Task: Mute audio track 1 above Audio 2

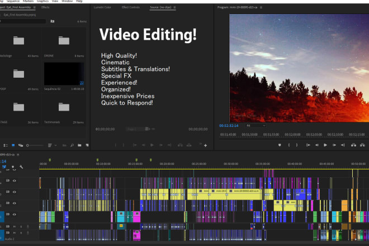Action: click(x=15, y=226)
